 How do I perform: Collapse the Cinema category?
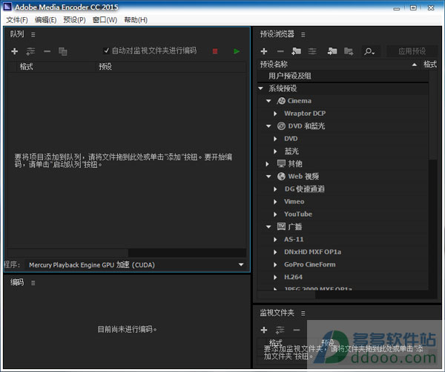click(x=268, y=101)
